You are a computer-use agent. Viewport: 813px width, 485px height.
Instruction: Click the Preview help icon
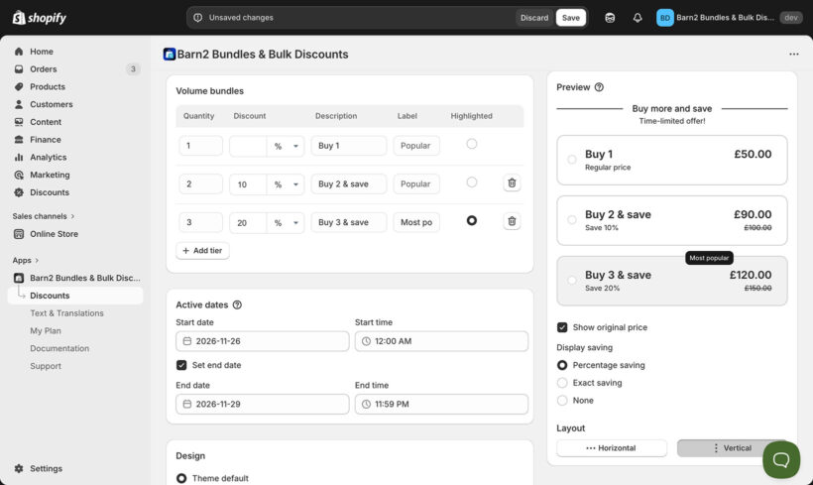click(x=599, y=87)
